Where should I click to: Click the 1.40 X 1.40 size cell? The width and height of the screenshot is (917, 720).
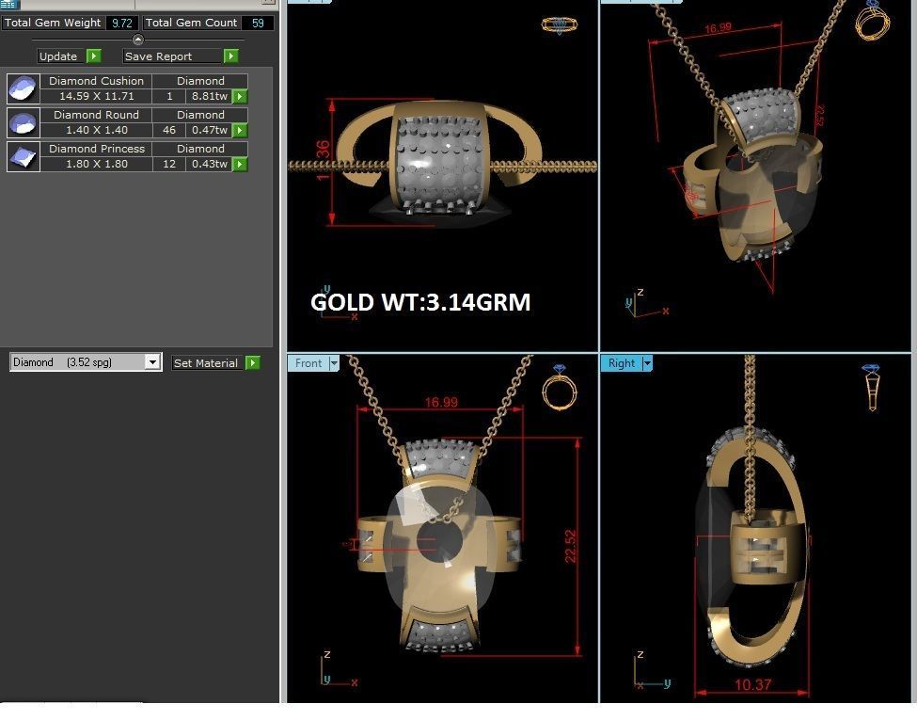(97, 131)
